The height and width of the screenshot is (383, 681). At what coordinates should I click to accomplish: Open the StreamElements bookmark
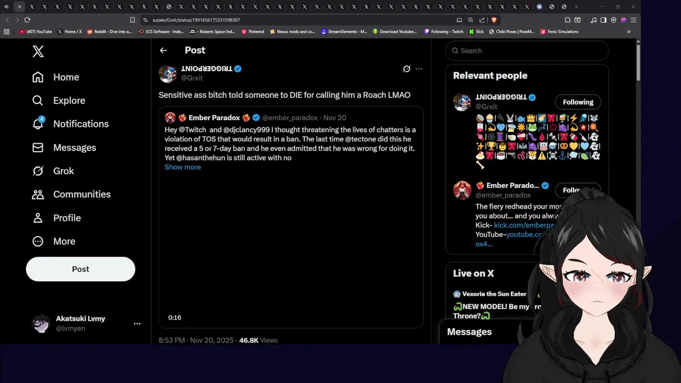click(344, 31)
